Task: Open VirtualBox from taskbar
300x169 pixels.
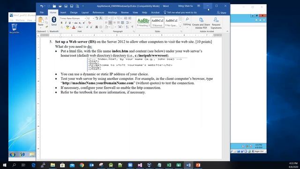Action: tap(150, 165)
